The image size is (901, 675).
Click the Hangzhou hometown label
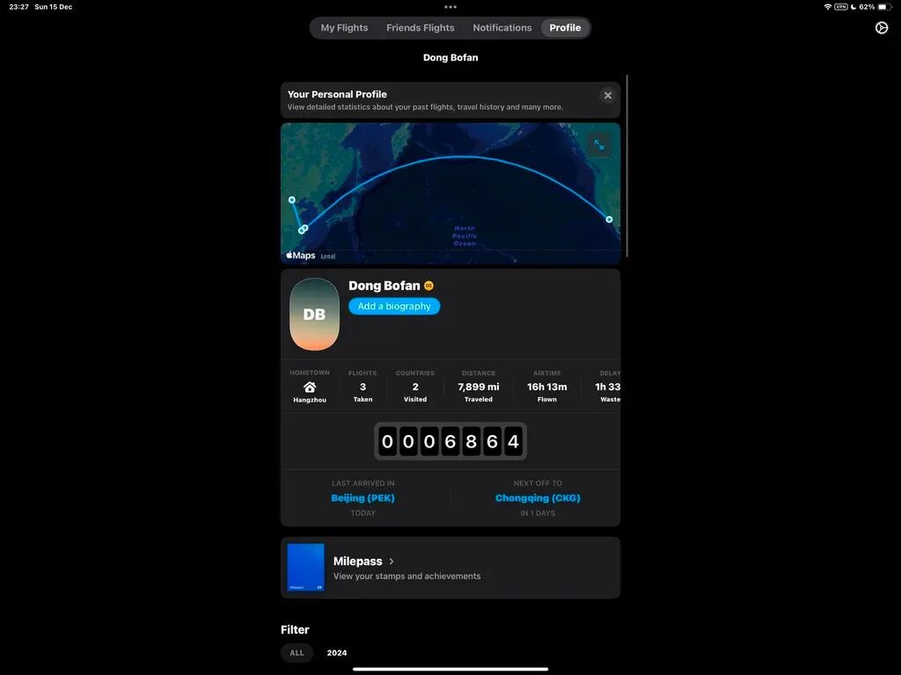pyautogui.click(x=310, y=400)
